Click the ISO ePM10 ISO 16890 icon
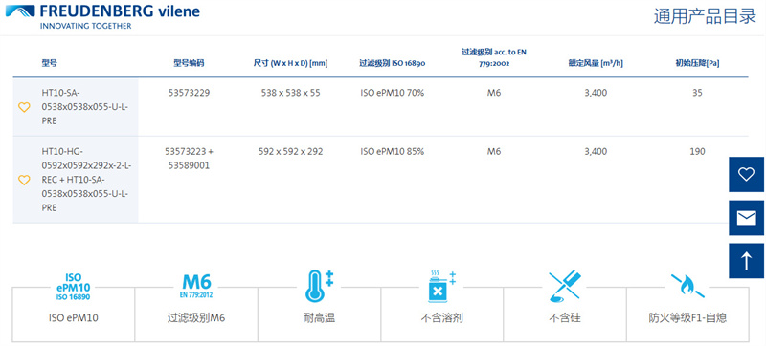This screenshot has height=346, width=766. pos(74,287)
